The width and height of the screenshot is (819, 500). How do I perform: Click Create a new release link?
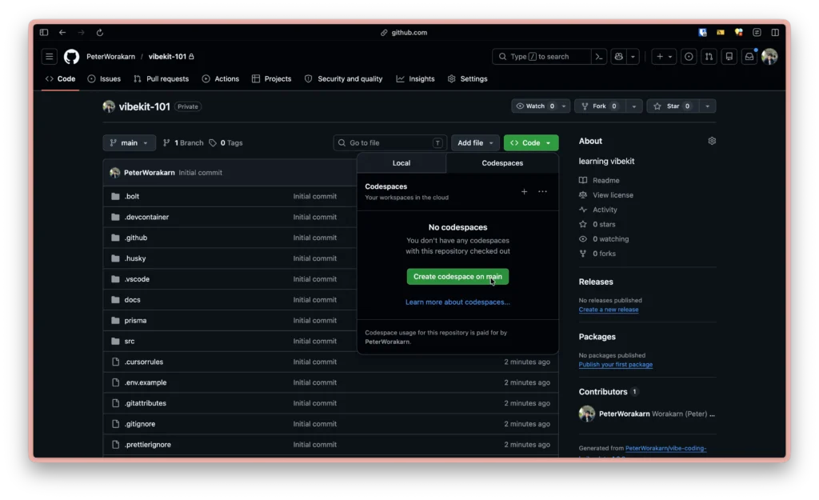click(x=609, y=310)
